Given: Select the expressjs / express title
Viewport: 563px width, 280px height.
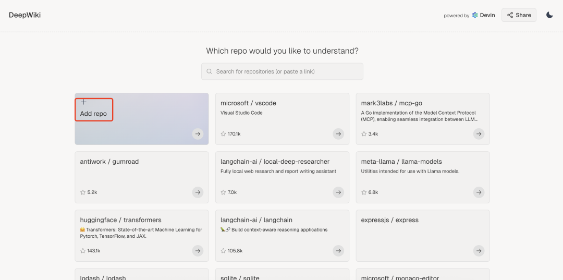Looking at the screenshot, I should click(x=389, y=220).
